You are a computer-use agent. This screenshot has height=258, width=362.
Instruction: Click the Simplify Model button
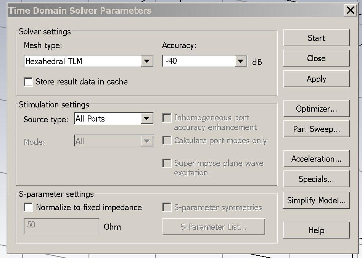click(x=316, y=200)
